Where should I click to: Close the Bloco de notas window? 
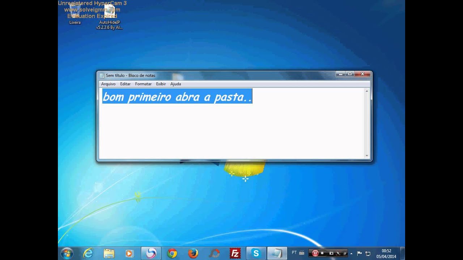click(362, 74)
